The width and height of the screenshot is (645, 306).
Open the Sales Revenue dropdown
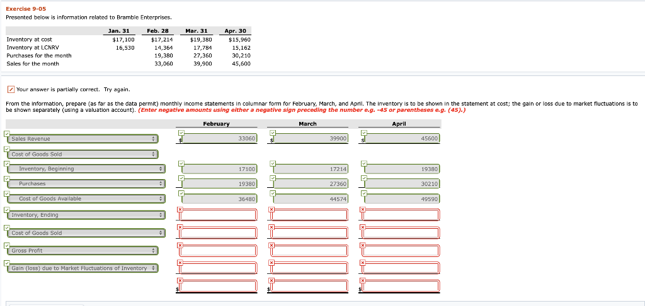[x=83, y=139]
